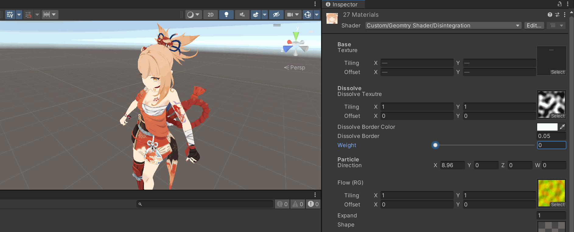Click Particle Direction Y field
The image size is (574, 232).
point(486,165)
